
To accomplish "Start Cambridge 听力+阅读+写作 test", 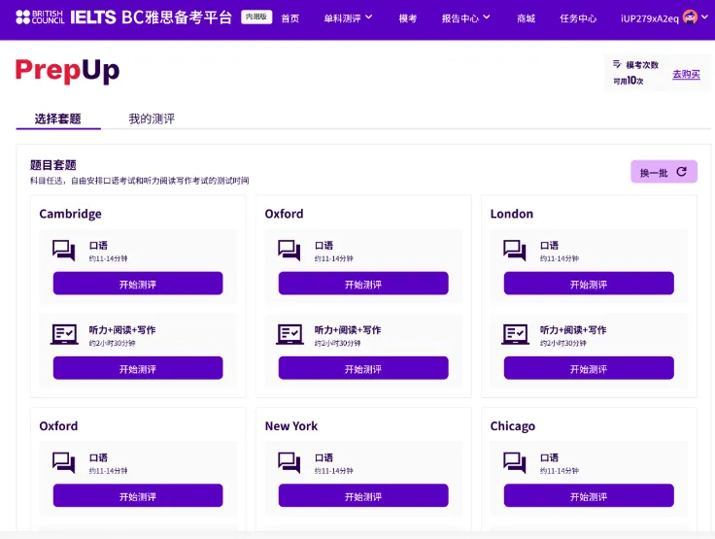I will coord(138,368).
